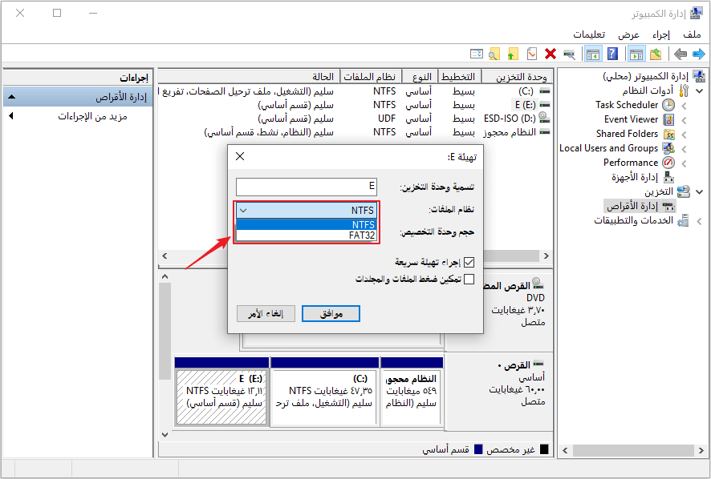This screenshot has width=711, height=479.
Task: Open the مزيد من الإجراءات submenu arrow
Action: [x=11, y=116]
